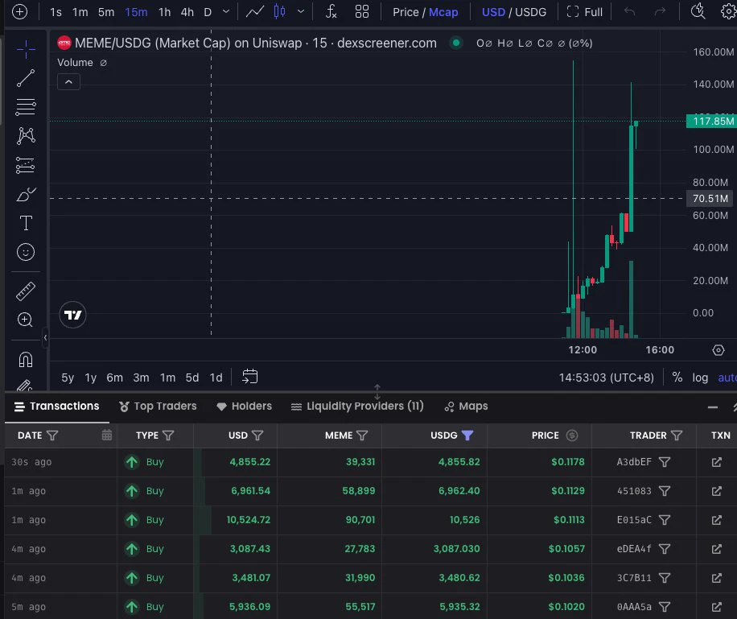The width and height of the screenshot is (737, 619).
Task: Redo the chart action
Action: [660, 12]
